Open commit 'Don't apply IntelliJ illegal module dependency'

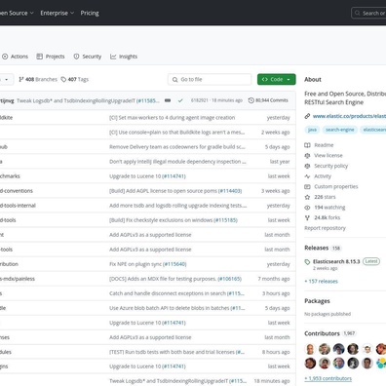point(177,162)
